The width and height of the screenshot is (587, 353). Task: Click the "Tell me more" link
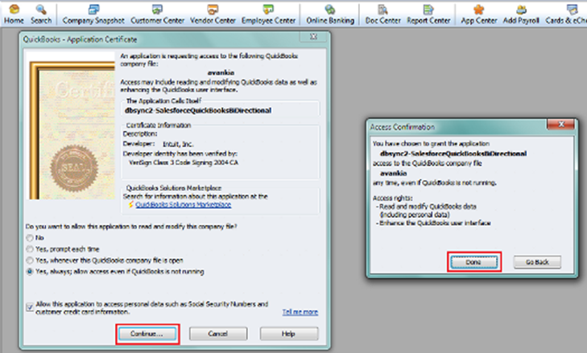click(x=299, y=311)
